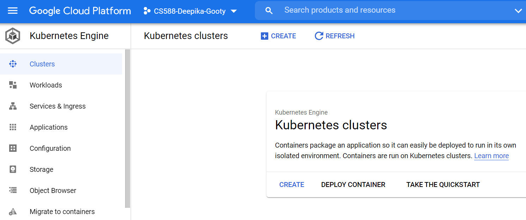The image size is (526, 220).
Task: Click the Applications grid icon
Action: (13, 127)
